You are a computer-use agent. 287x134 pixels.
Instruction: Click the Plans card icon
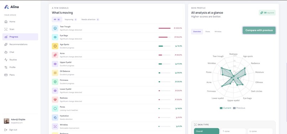6,75
